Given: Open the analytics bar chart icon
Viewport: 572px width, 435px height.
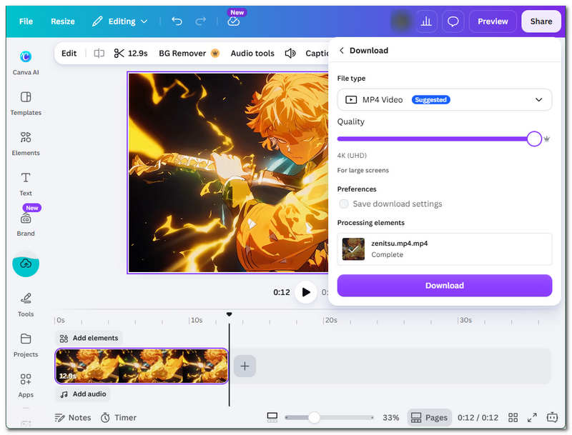Looking at the screenshot, I should [426, 21].
